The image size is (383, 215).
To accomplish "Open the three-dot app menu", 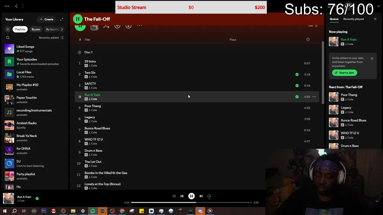I will (x=7, y=6).
